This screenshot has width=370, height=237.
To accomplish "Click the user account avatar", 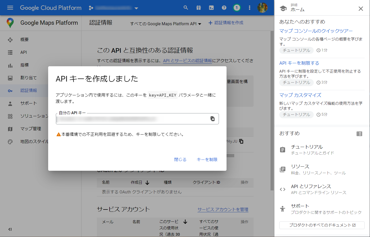I will tap(262, 8).
